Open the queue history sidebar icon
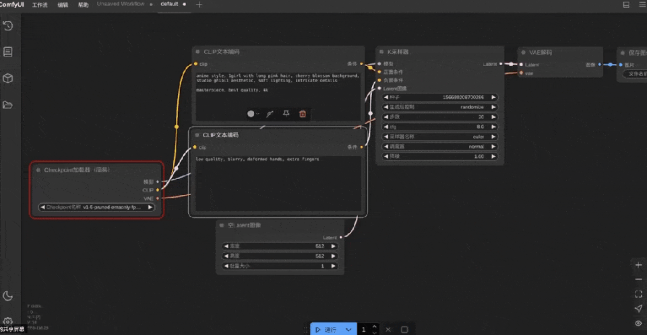This screenshot has width=647, height=335. coord(8,26)
